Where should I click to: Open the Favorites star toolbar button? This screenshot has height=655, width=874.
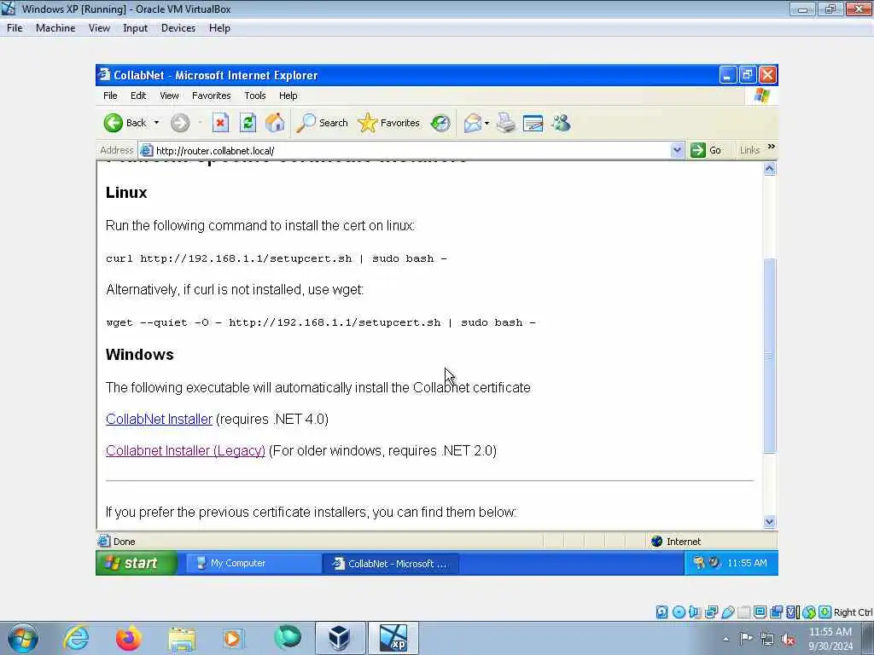[x=389, y=123]
